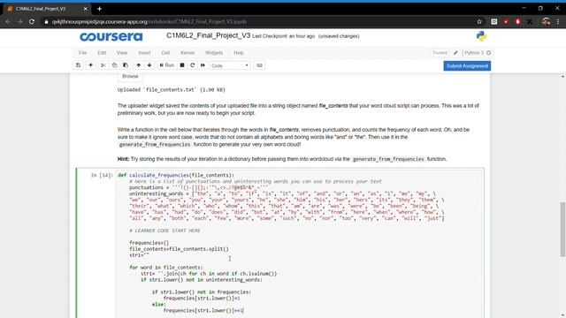The height and width of the screenshot is (318, 566).
Task: Click the Python logo icon
Action: click(x=481, y=36)
